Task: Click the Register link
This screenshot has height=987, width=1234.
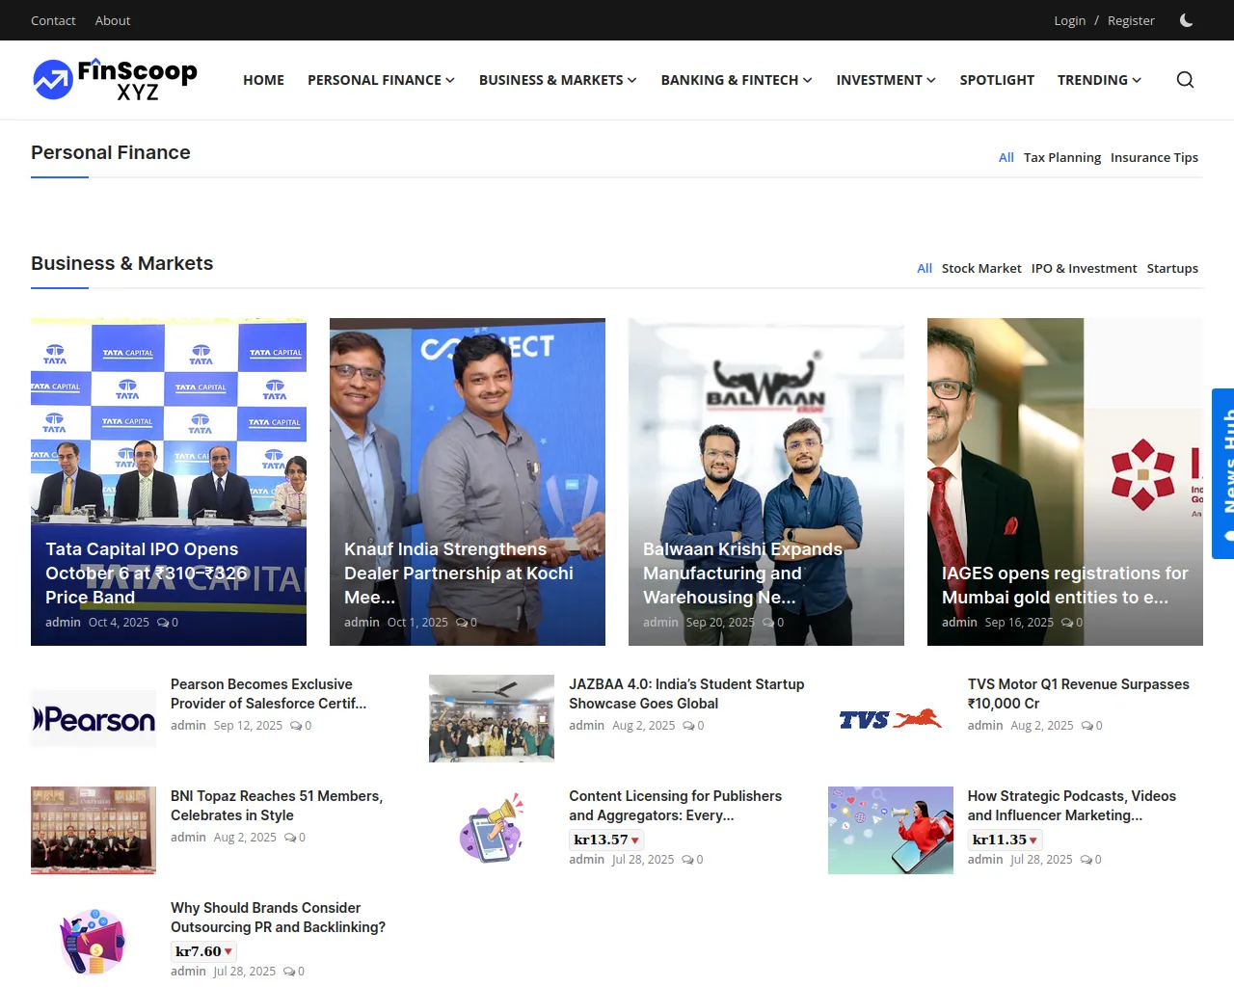Action: 1130,20
